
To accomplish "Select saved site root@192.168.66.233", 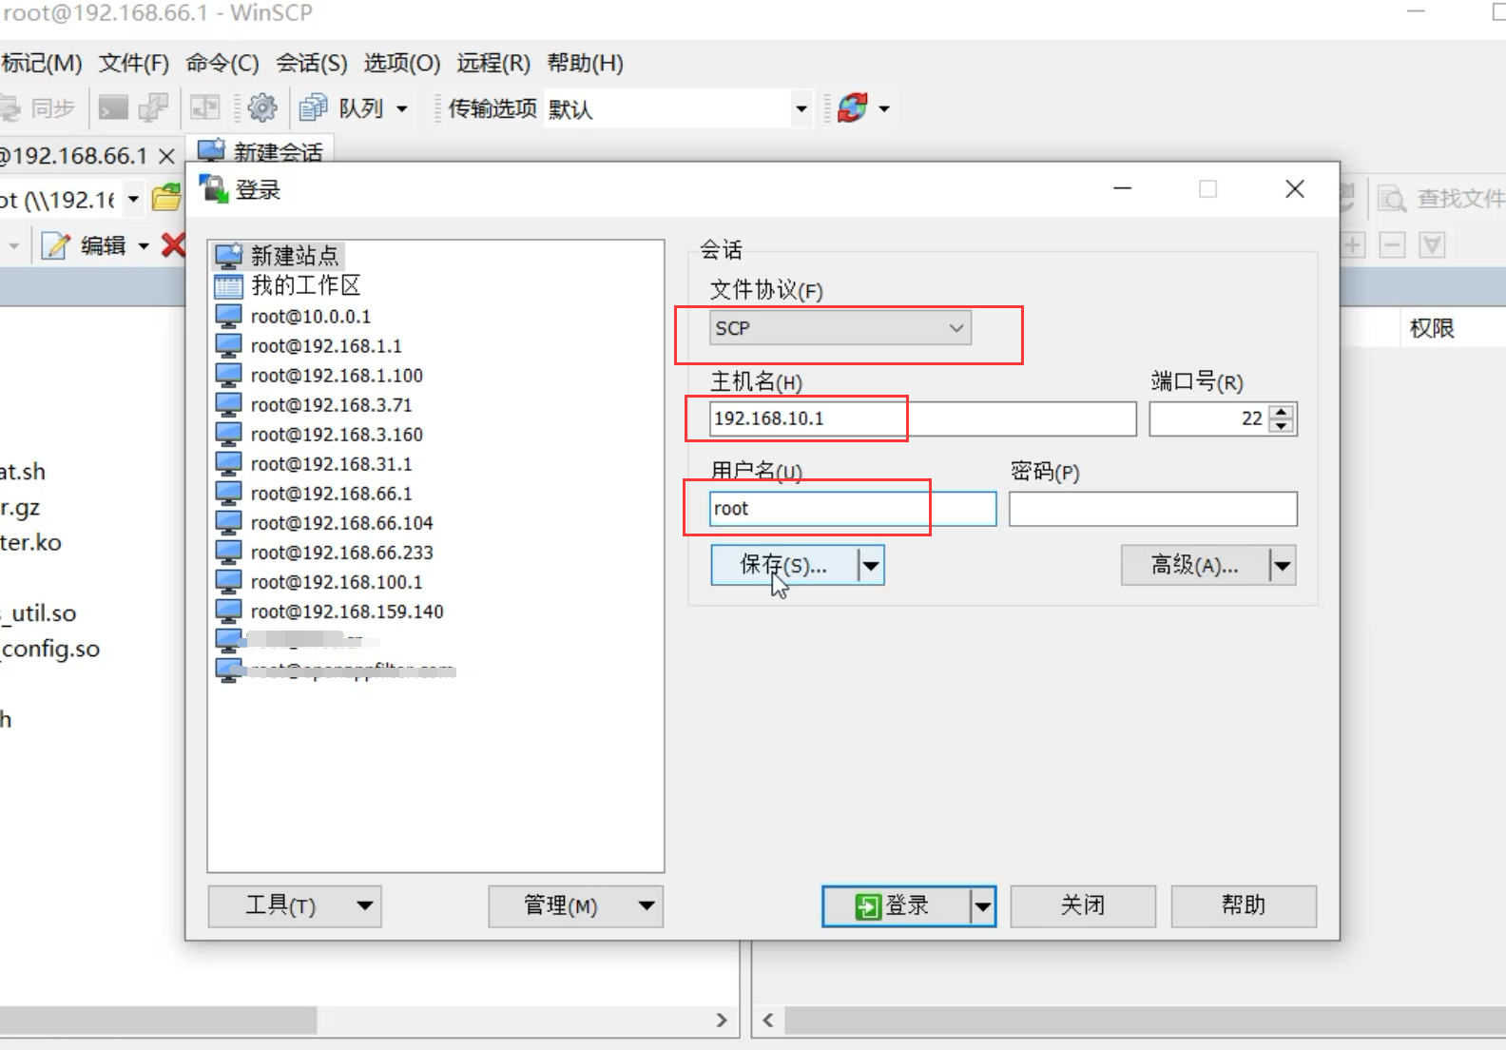I will [x=324, y=552].
